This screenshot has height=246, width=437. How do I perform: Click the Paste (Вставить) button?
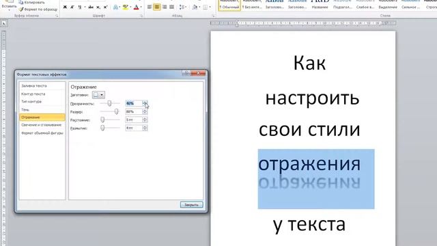coord(9,4)
